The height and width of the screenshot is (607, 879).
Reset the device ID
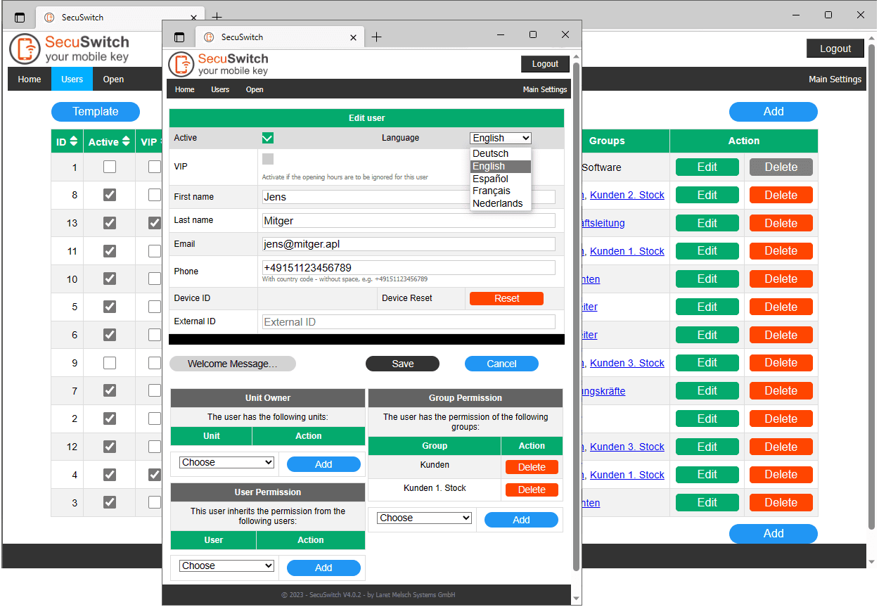click(x=506, y=299)
